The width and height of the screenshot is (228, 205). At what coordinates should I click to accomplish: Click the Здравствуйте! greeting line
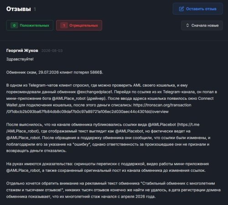point(20,59)
